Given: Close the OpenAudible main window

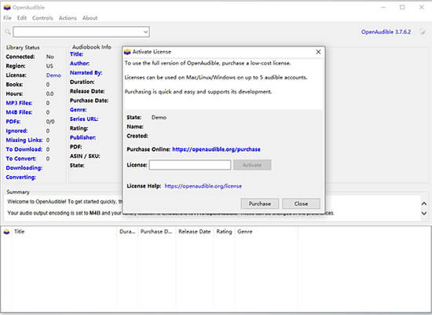Looking at the screenshot, I should [x=422, y=7].
